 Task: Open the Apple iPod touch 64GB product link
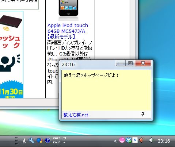tap(68, 31)
